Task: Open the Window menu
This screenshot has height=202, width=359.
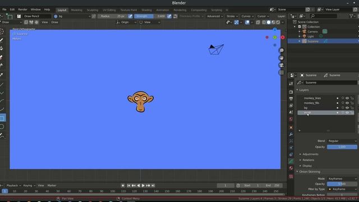Action: 35,10
